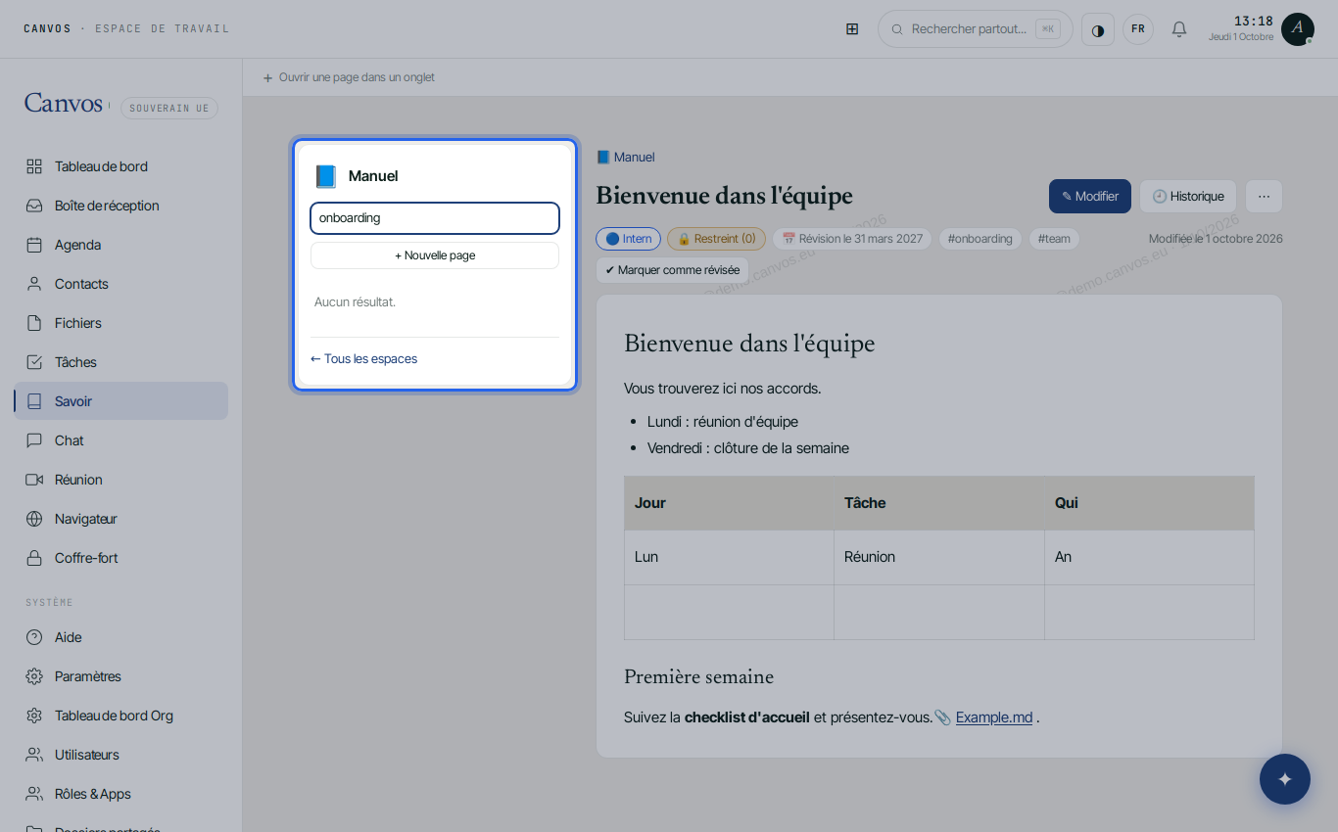The height and width of the screenshot is (832, 1338).
Task: Open the more options ellipsis menu
Action: (x=1264, y=196)
